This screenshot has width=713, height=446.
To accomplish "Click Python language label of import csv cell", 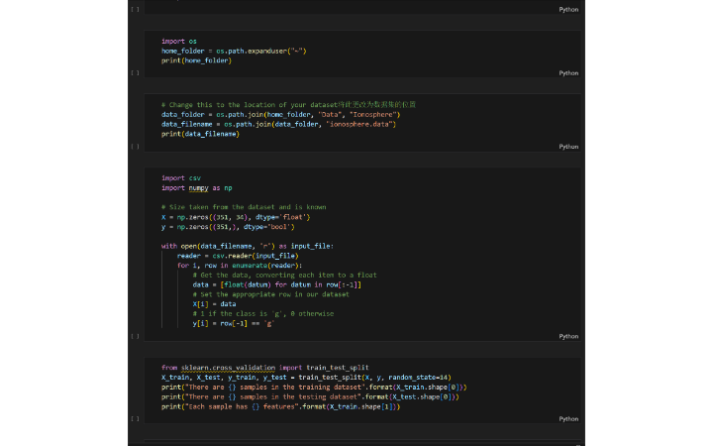I will click(568, 336).
